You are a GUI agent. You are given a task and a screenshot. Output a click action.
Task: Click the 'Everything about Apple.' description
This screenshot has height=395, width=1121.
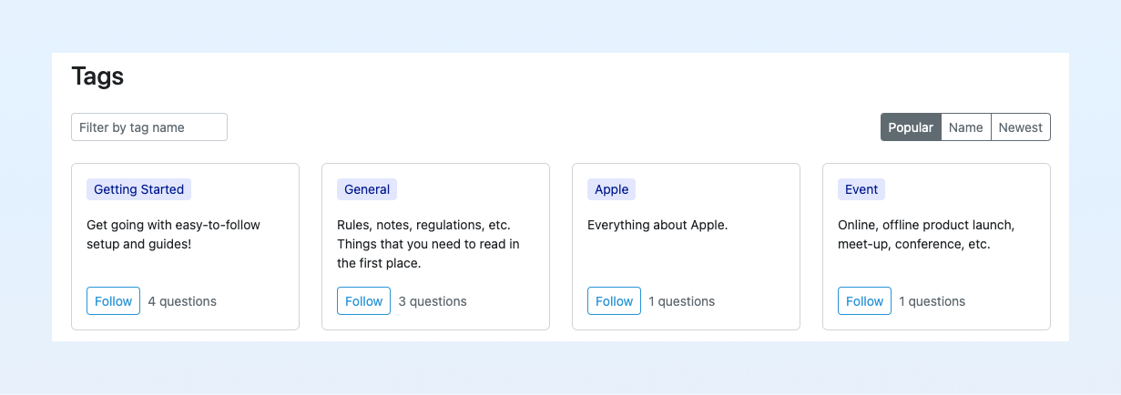pos(657,225)
